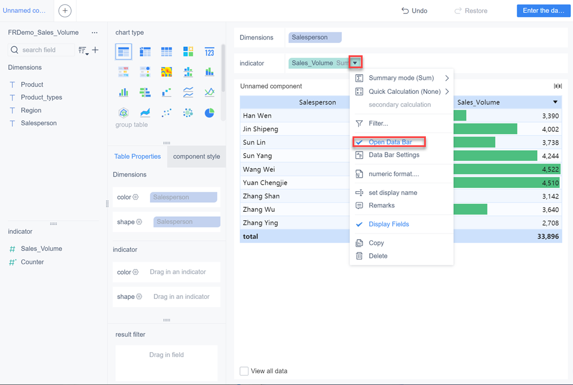The image size is (573, 385).
Task: Open Remarks from the menu
Action: pyautogui.click(x=401, y=206)
